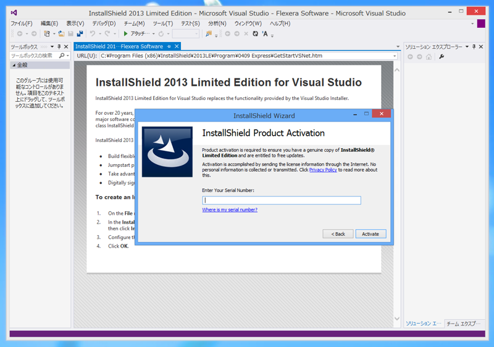Click the web browser Refresh page icon
Image resolution: width=494 pixels, height=347 pixels.
click(255, 34)
